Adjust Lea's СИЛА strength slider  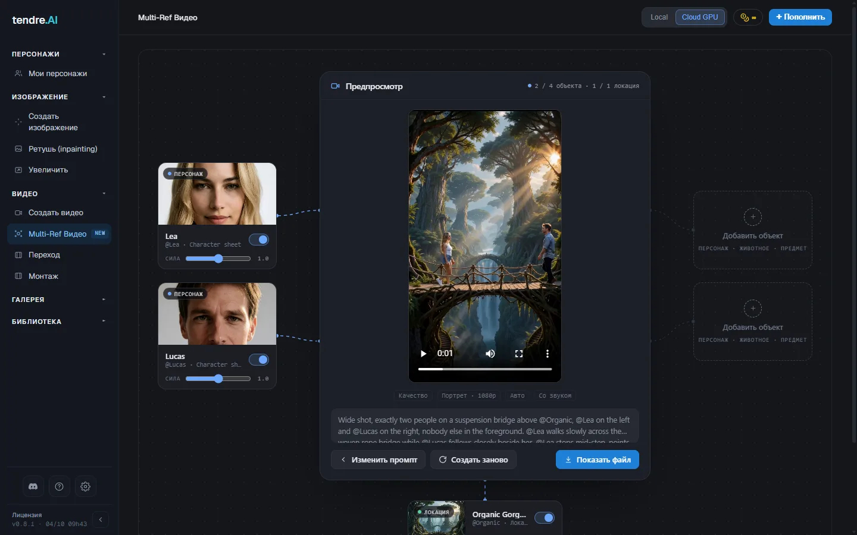pyautogui.click(x=218, y=259)
